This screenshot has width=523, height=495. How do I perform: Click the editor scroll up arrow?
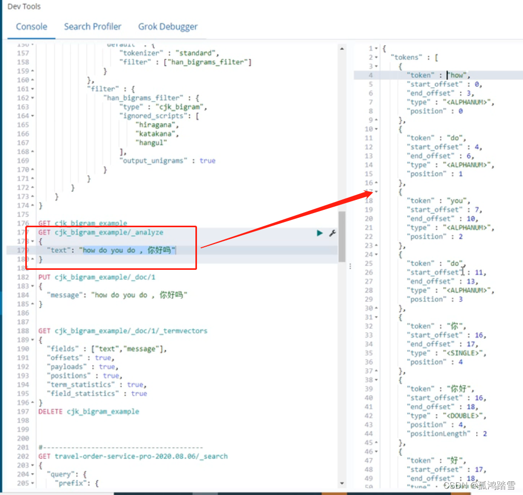[342, 48]
